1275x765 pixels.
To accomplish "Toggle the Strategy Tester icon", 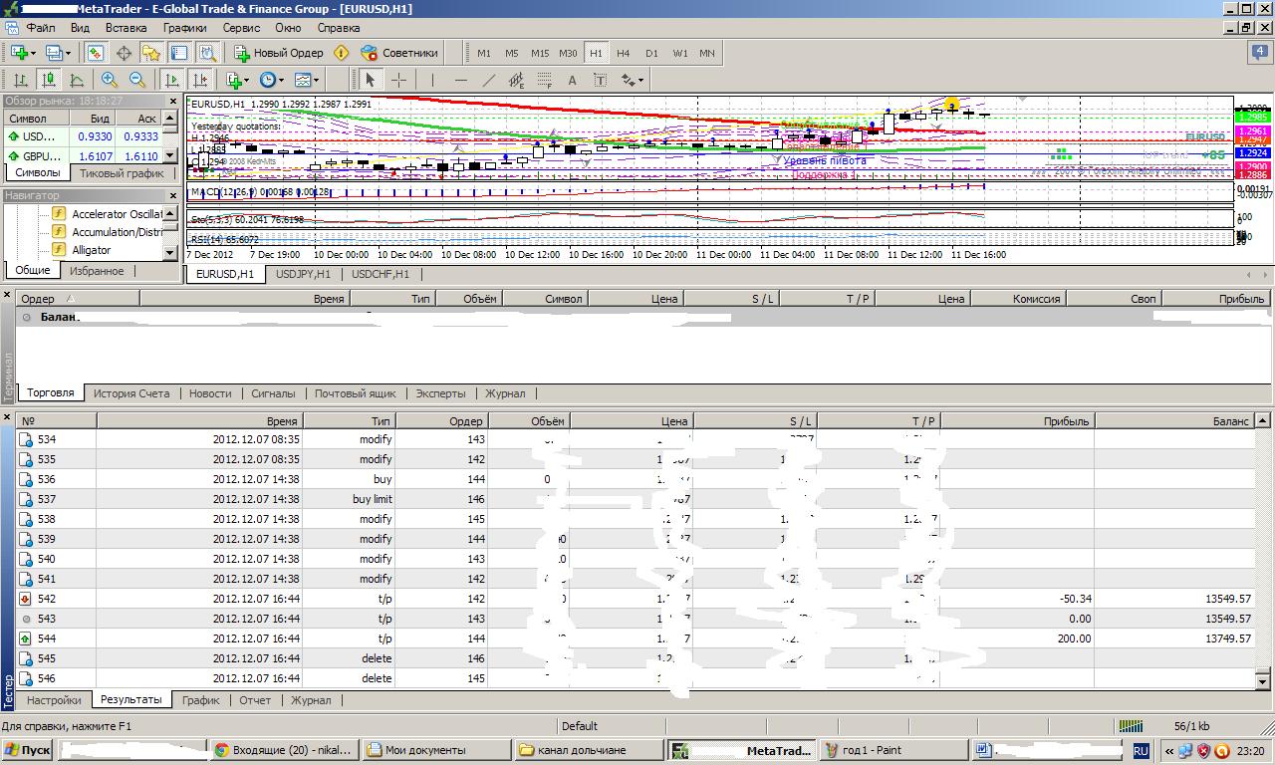I will (x=207, y=53).
